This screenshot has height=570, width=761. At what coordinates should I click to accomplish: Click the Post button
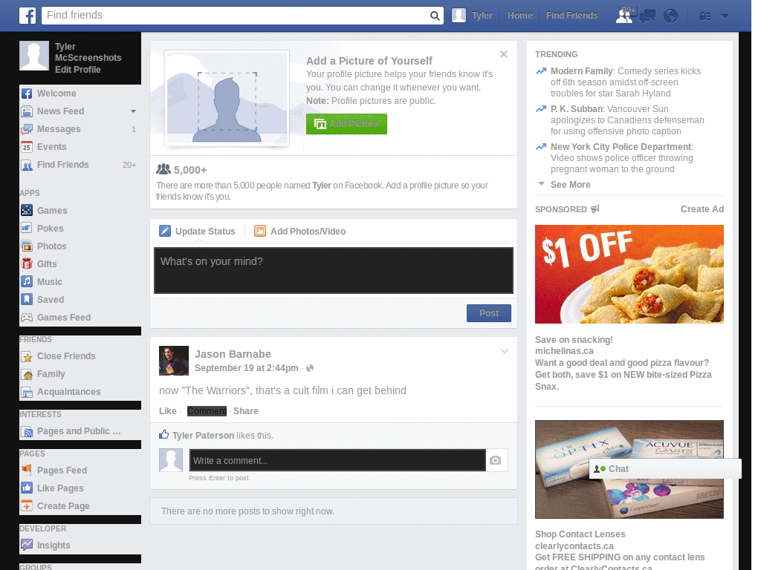coord(489,313)
